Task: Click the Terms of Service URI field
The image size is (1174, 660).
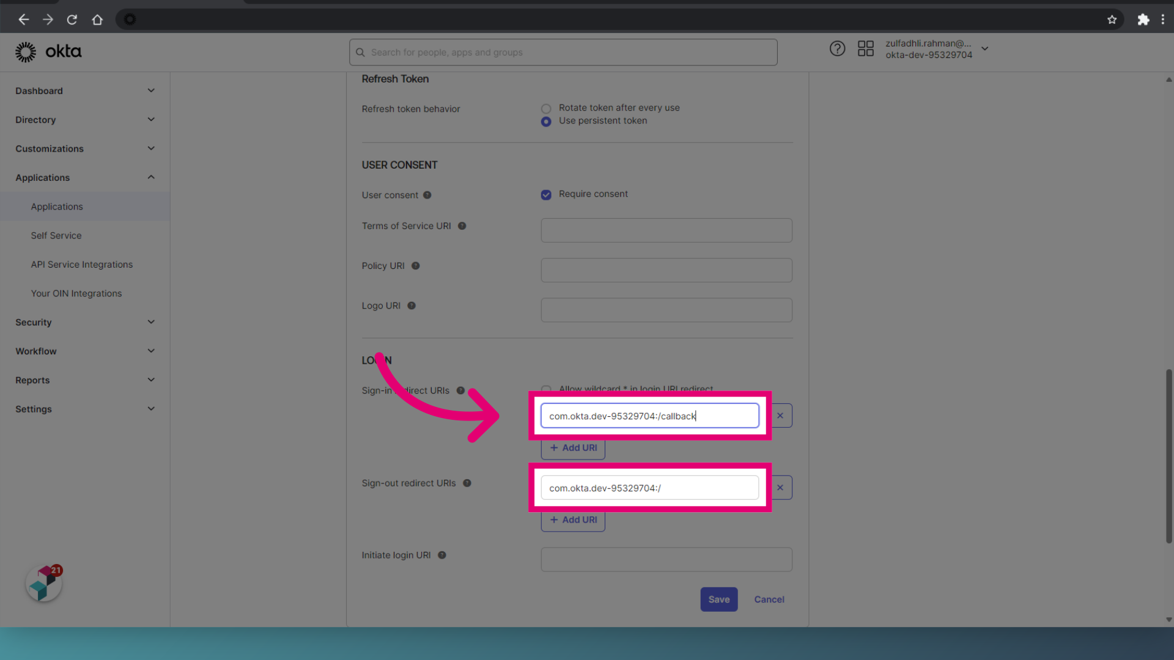Action: pyautogui.click(x=666, y=230)
